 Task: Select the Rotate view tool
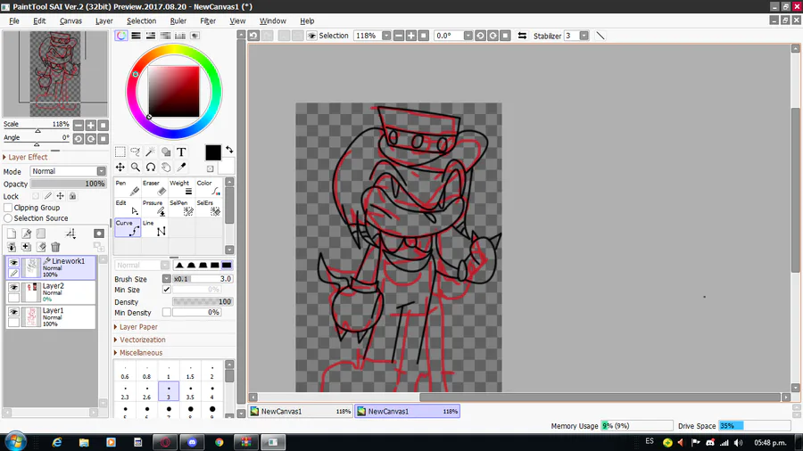151,168
